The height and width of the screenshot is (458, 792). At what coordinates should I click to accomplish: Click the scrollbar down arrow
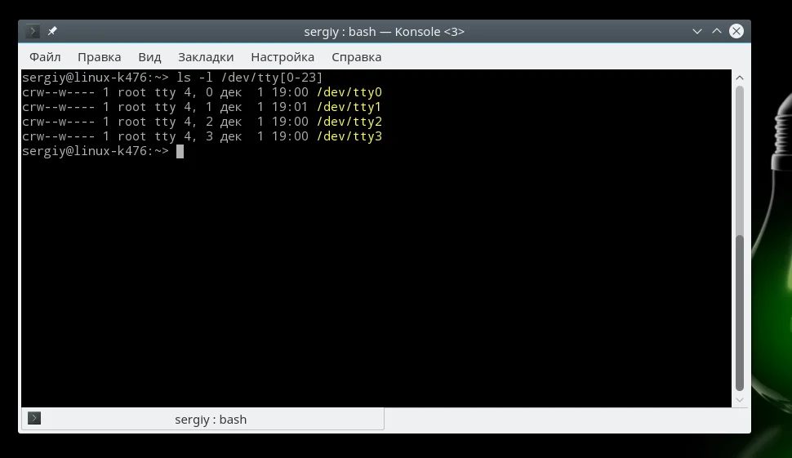(x=740, y=400)
